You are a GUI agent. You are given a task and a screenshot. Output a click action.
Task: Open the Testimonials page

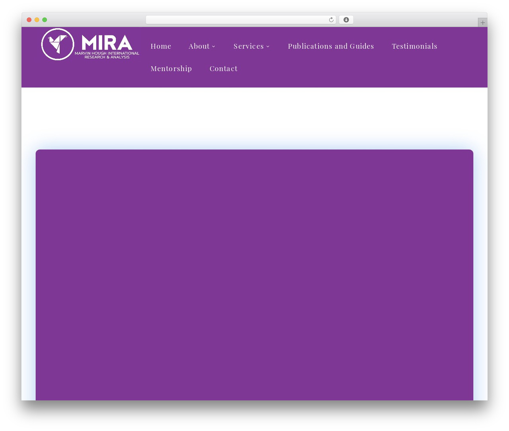(x=414, y=46)
